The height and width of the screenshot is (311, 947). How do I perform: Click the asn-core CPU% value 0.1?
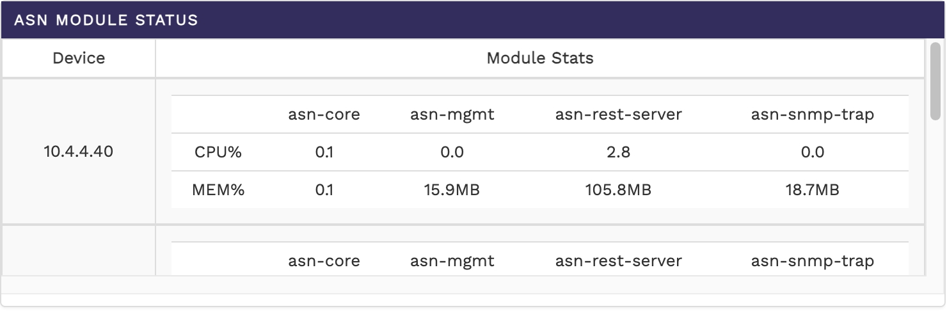point(324,152)
